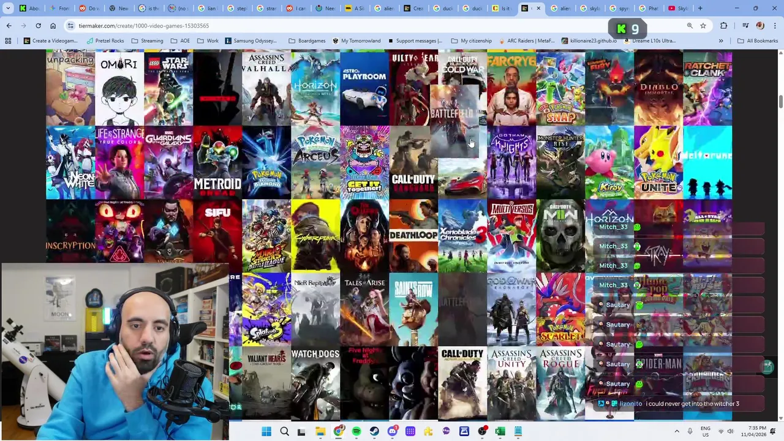Open browser zoom control icon
This screenshot has width=784, height=441.
coord(690,26)
